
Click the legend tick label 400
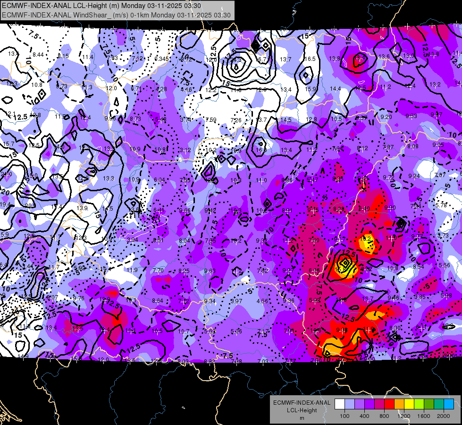click(364, 416)
